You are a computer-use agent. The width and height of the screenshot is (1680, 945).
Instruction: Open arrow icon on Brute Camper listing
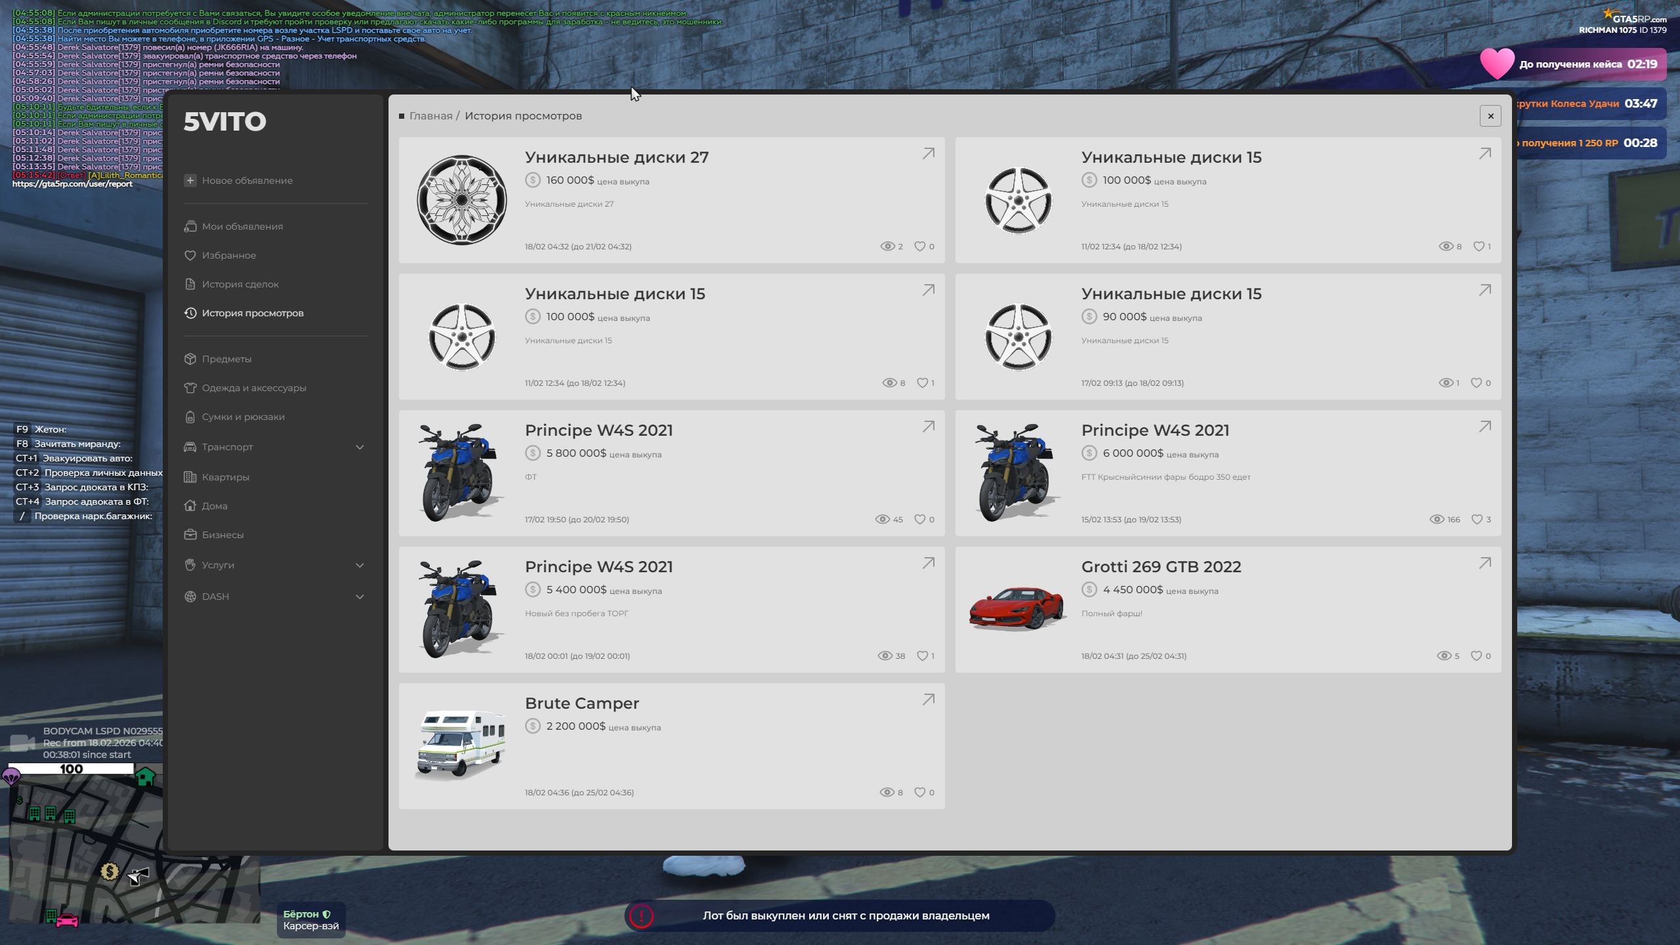[928, 700]
